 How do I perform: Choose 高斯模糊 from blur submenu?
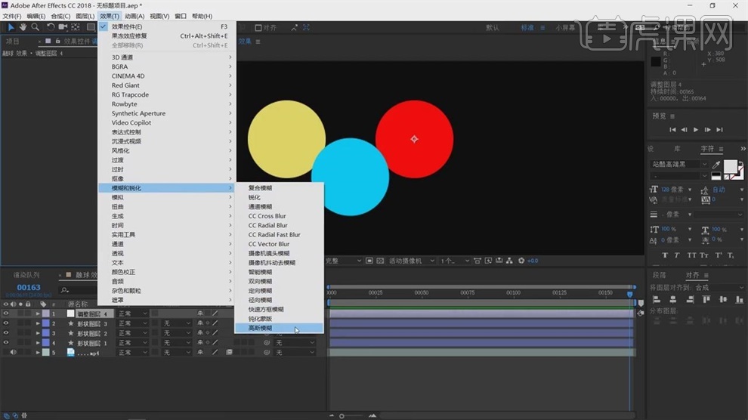coord(261,329)
